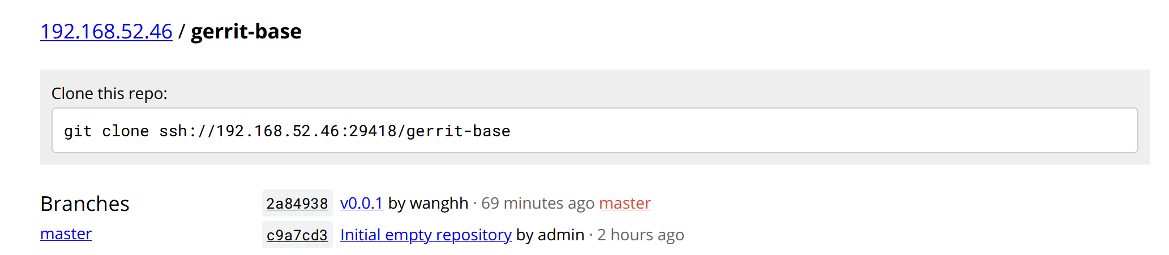Click the gerrit-base repository title
This screenshot has height=255, width=1169.
click(x=246, y=32)
